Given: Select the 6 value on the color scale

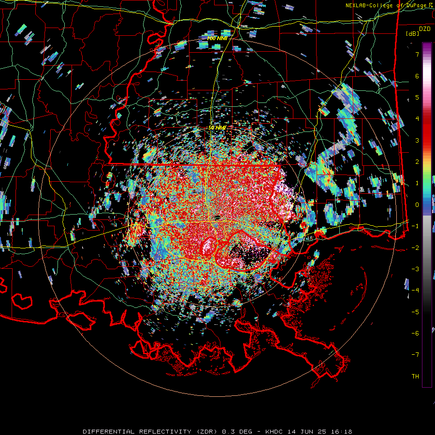Looking at the screenshot, I should pos(417,76).
